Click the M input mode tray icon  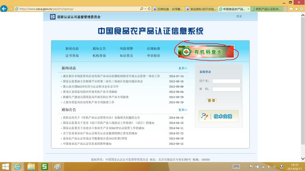281,167
